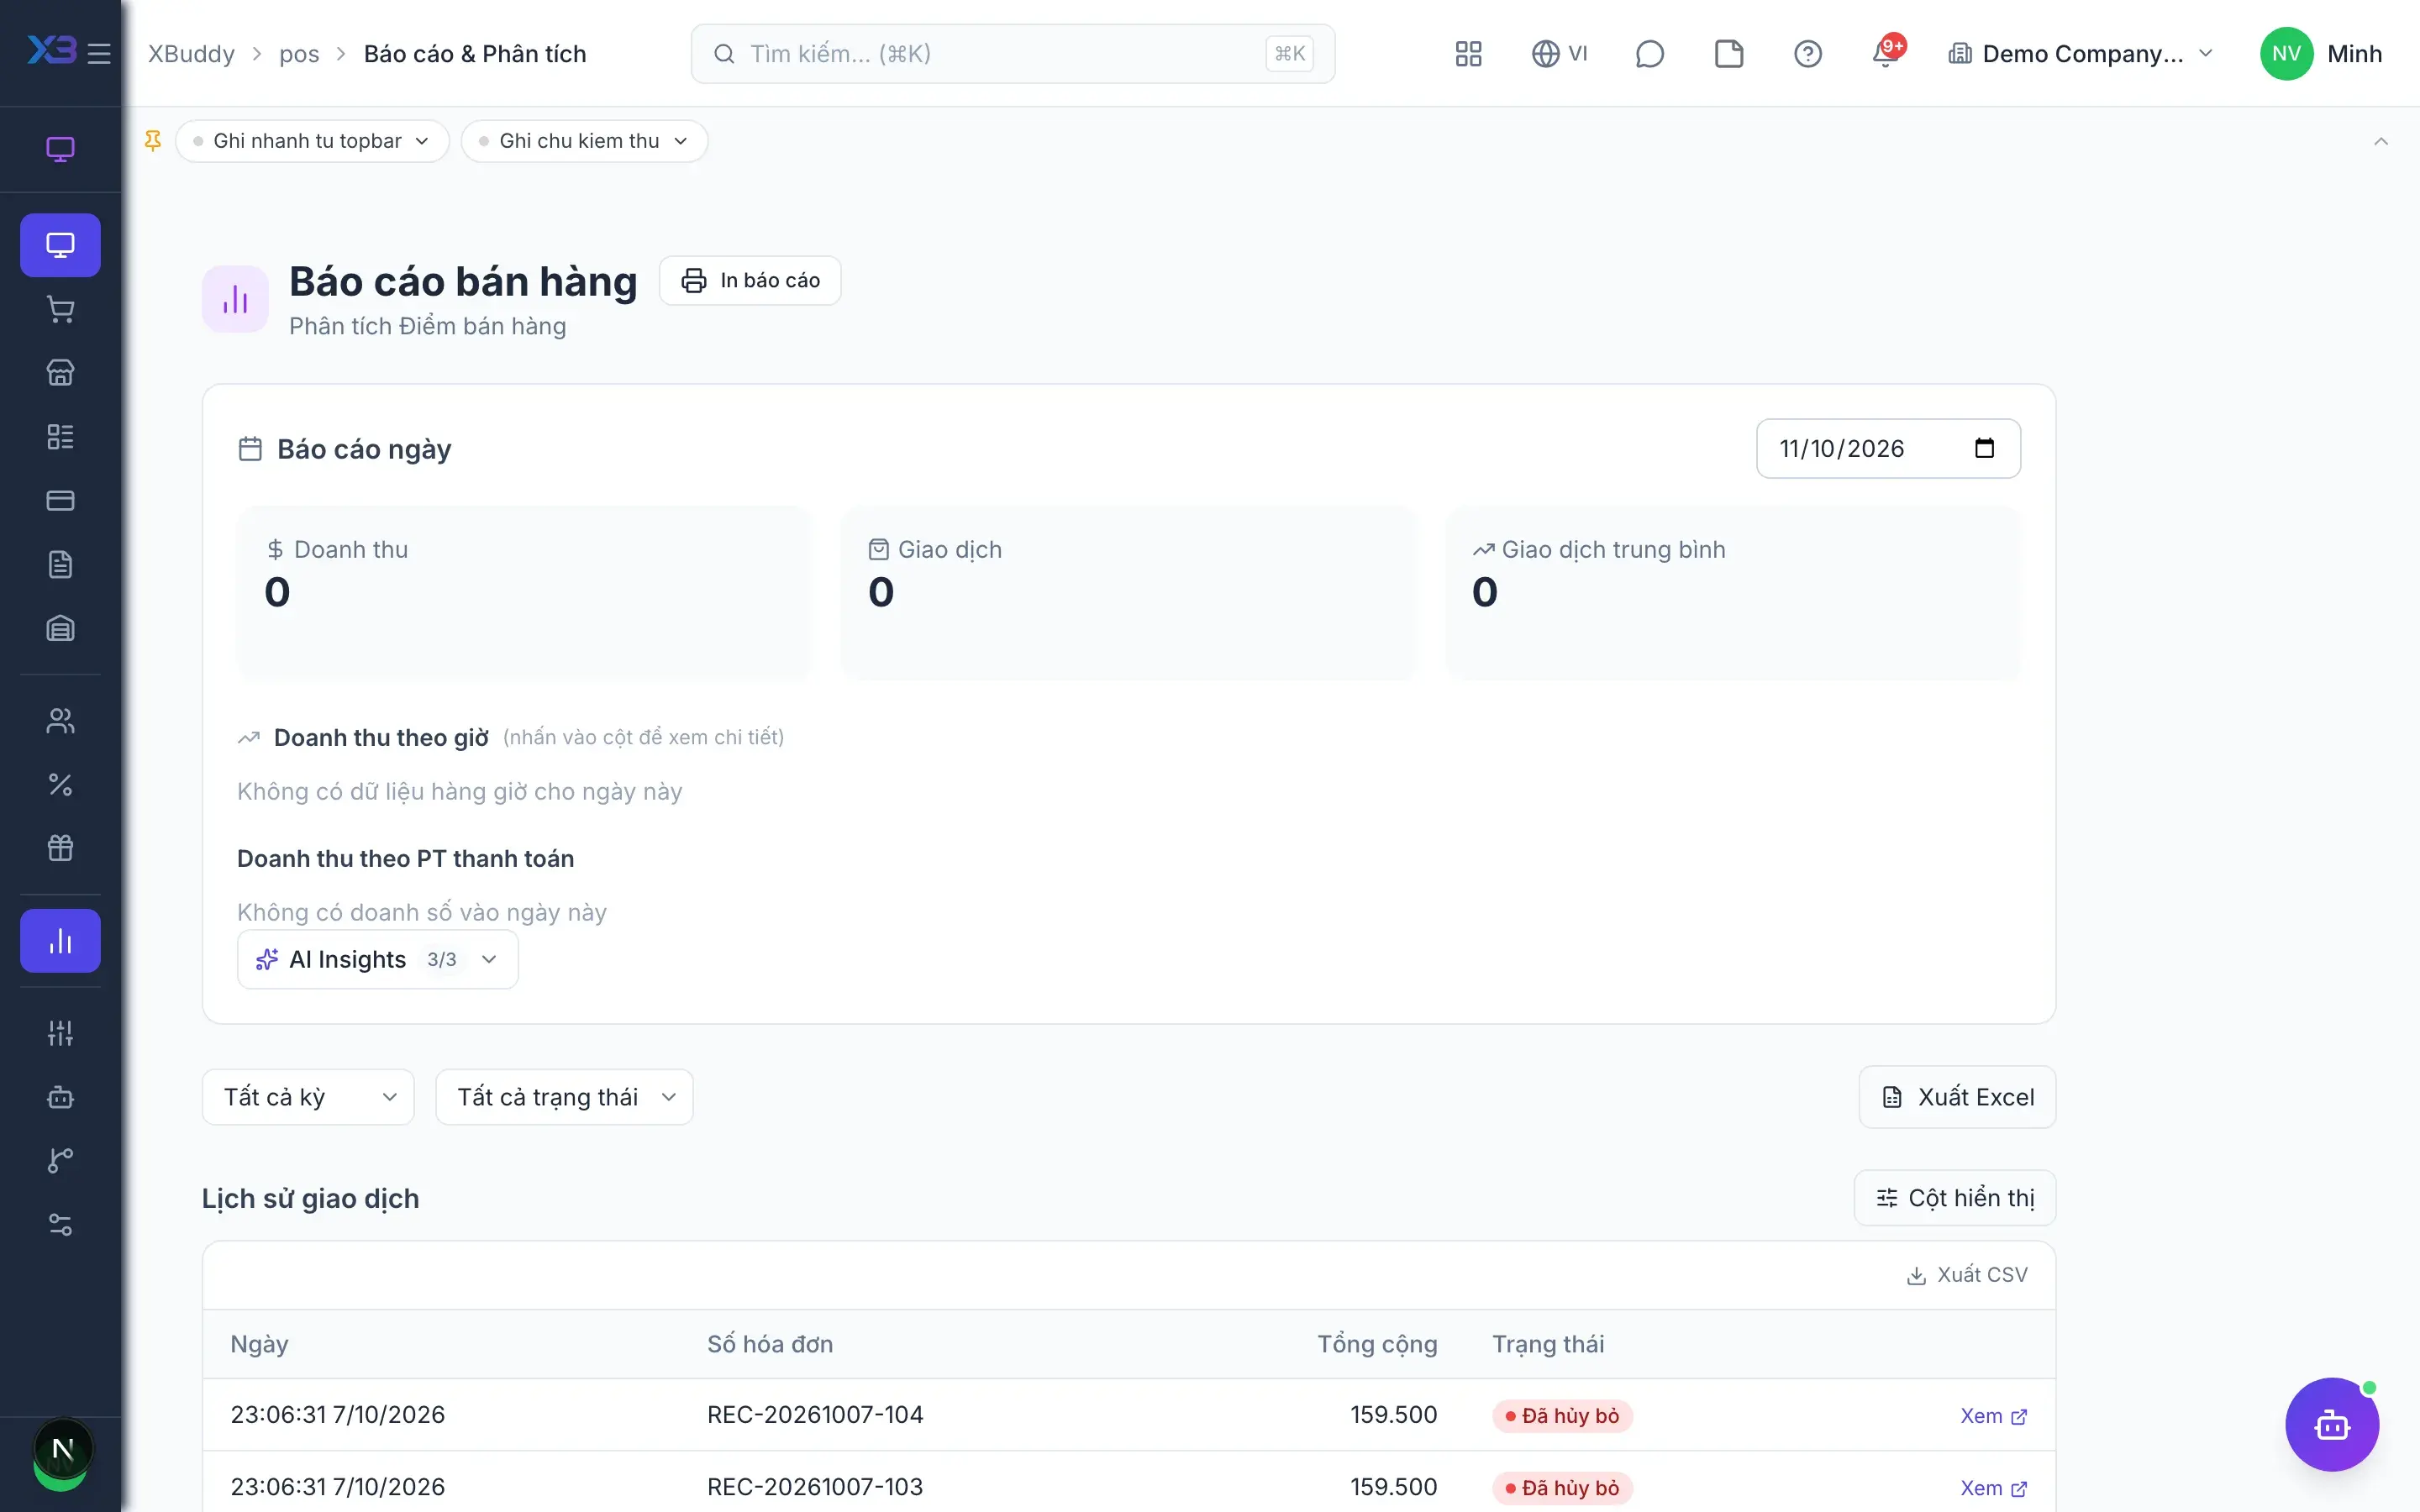Open the Demo Company selector
2420x1512 pixels.
[2081, 53]
